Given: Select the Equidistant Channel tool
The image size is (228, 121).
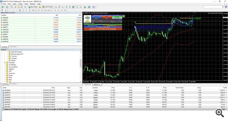Looking at the screenshot, I should point(20,10).
